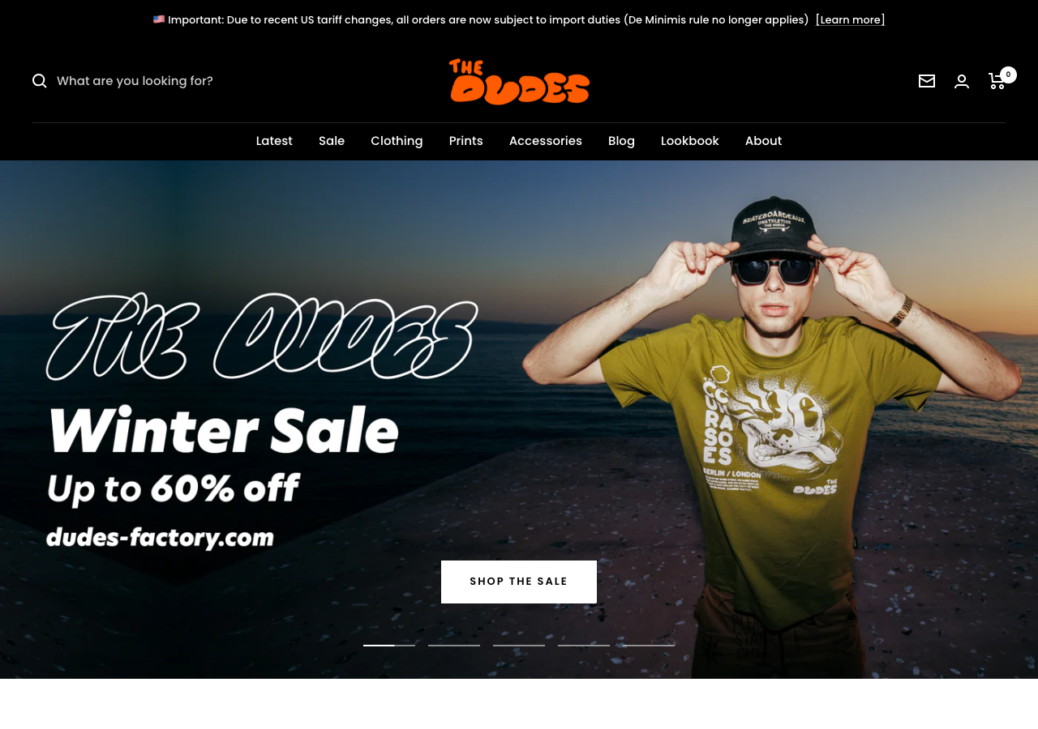
Task: Jump to fourth slideshow slide indicator
Action: [x=584, y=646]
